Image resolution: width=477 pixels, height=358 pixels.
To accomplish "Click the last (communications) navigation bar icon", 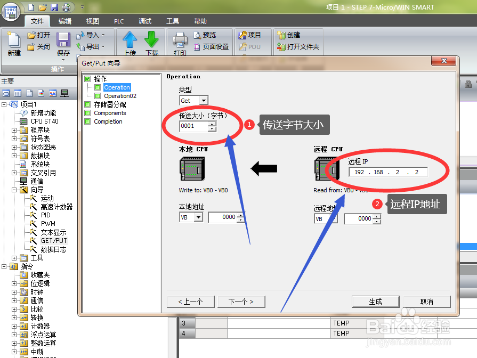I will coord(64,93).
